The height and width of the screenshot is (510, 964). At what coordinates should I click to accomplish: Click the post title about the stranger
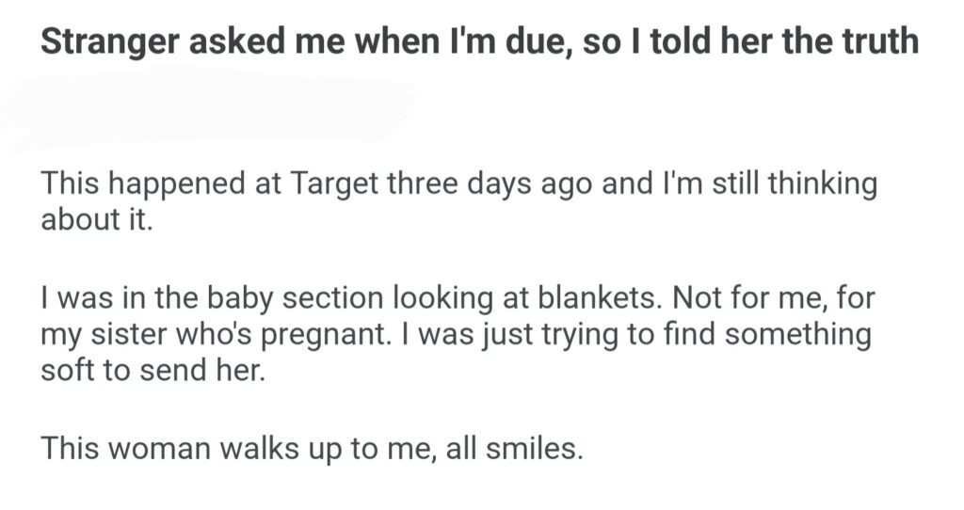478,44
